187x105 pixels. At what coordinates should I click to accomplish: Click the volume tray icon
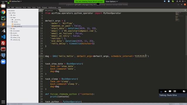[x=180, y=1]
